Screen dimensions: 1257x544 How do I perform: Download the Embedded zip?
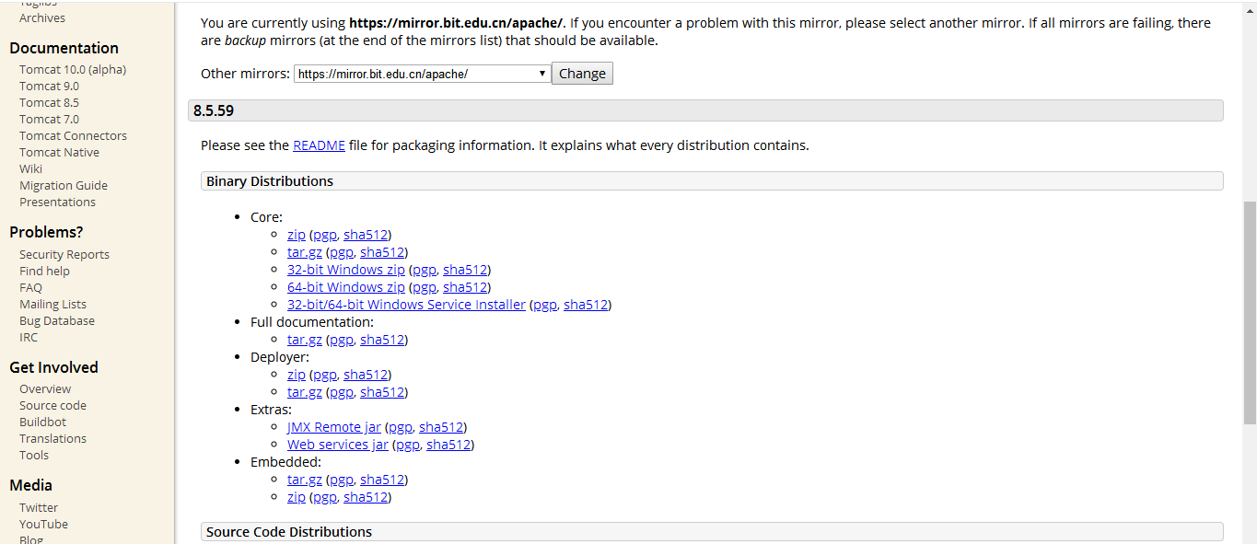tap(296, 497)
